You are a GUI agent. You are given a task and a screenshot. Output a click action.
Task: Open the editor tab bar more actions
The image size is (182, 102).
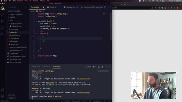click(109, 7)
